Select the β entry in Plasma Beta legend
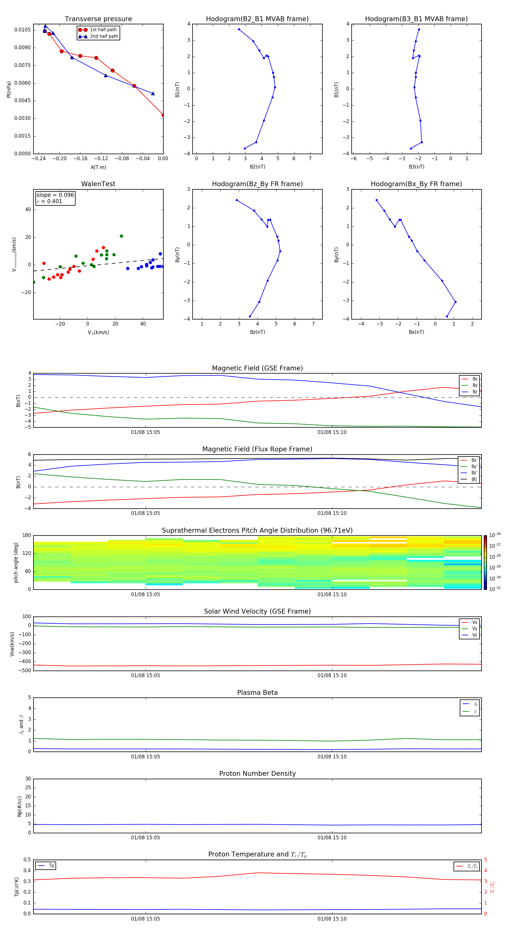The width and height of the screenshot is (515, 944). point(470,711)
